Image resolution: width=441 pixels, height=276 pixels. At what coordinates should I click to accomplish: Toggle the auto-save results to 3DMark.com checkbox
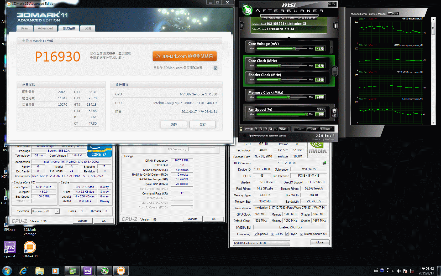(215, 68)
